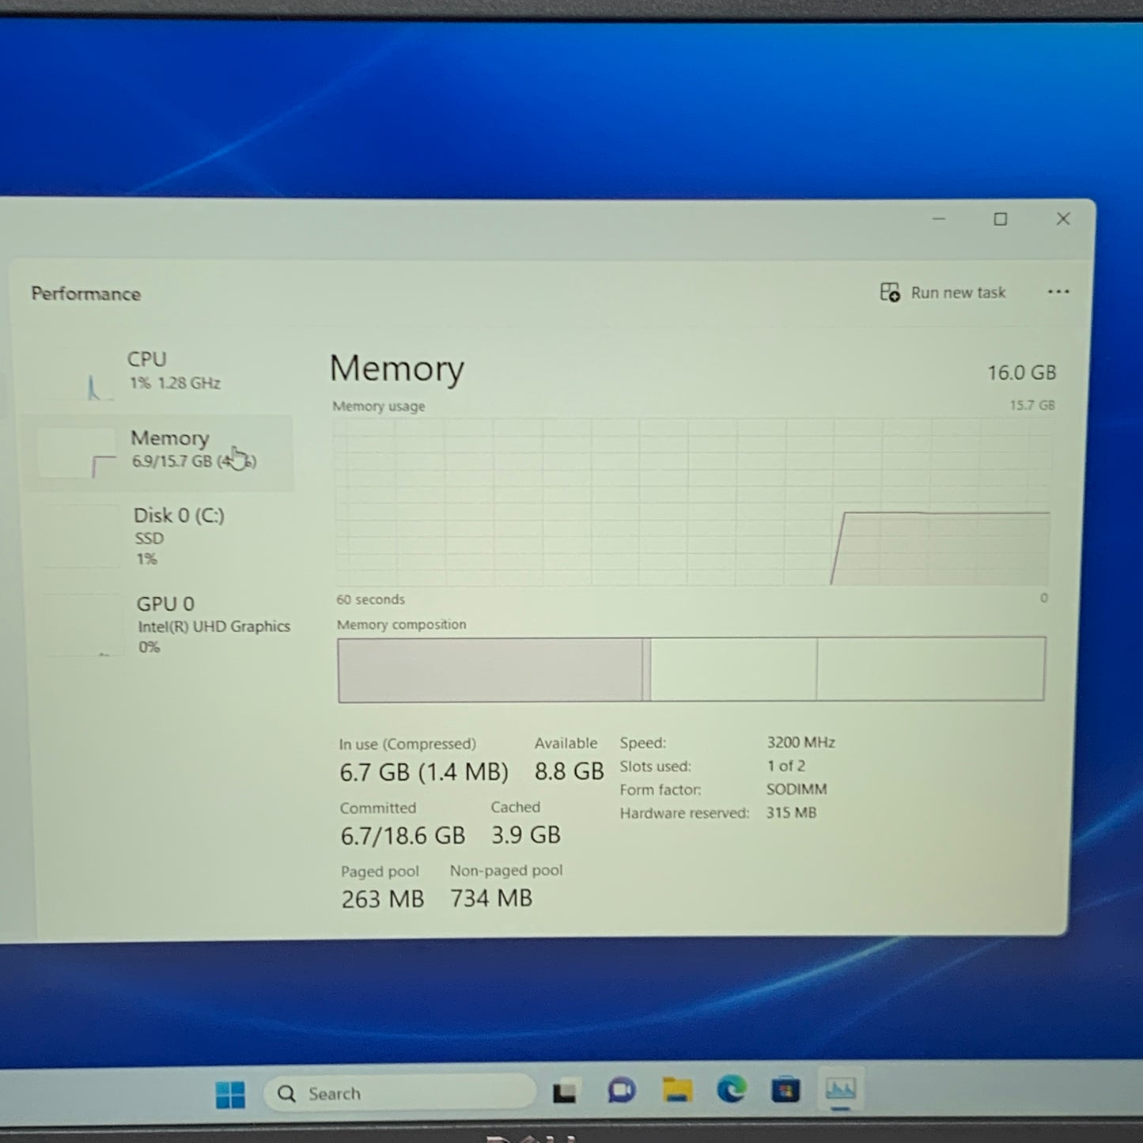Click the Form factor value SODIMM

point(797,789)
